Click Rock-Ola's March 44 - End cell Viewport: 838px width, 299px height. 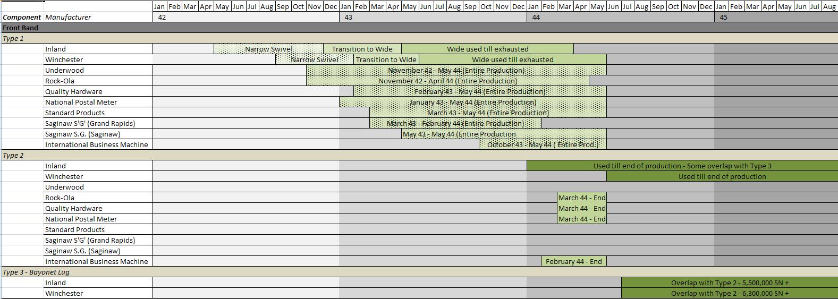[582, 198]
